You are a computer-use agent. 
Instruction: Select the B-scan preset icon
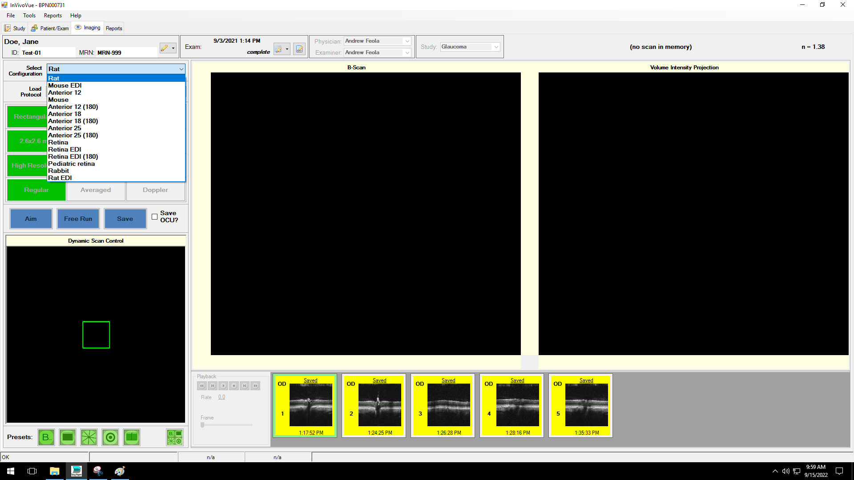[x=46, y=437]
